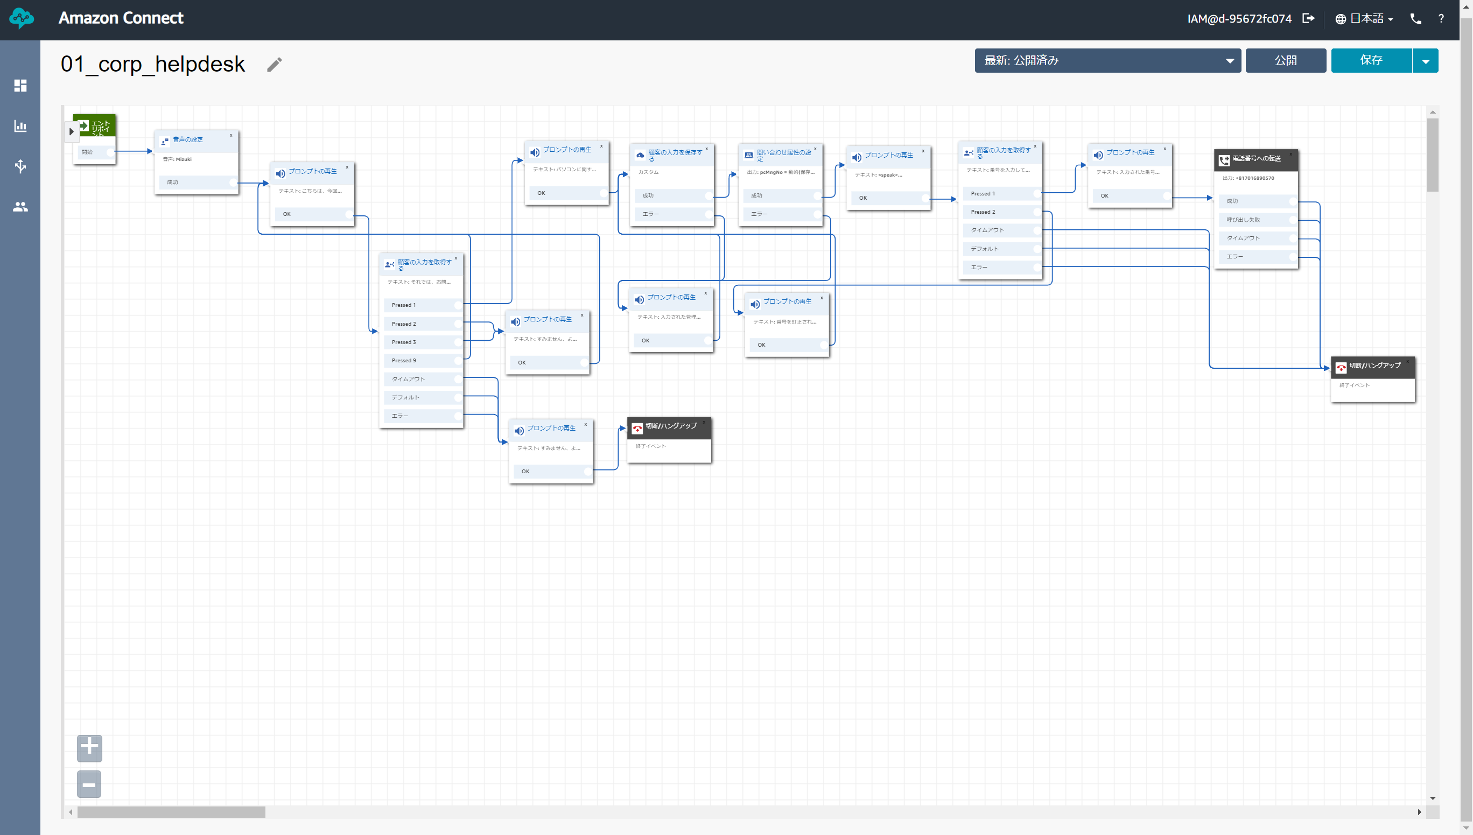Click the 番号を訂正され prompt block title
The width and height of the screenshot is (1473, 835).
click(787, 301)
